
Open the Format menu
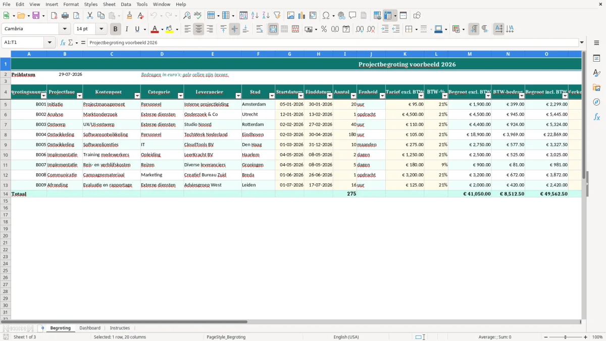click(x=71, y=4)
